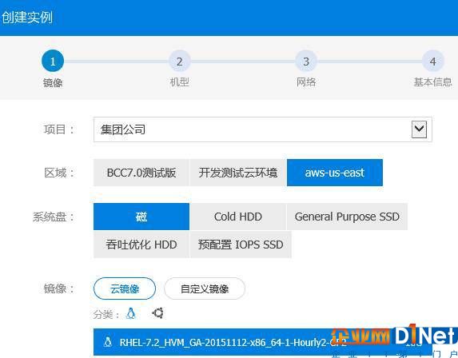Select the Ubuntu category icon
The image size is (458, 358).
[x=157, y=313]
